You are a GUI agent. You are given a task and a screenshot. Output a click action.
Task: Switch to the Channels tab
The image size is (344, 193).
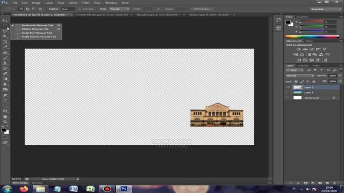point(303,65)
